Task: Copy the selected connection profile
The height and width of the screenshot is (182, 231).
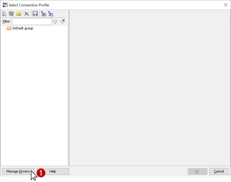Action: tap(11, 14)
